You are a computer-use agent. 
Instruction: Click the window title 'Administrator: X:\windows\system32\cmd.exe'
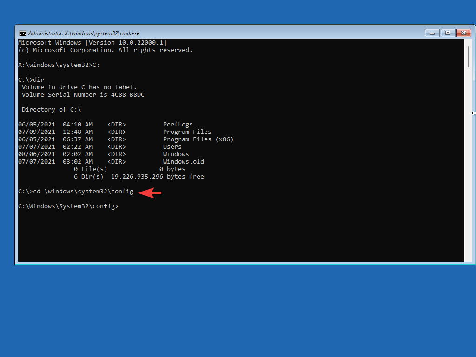click(x=84, y=33)
